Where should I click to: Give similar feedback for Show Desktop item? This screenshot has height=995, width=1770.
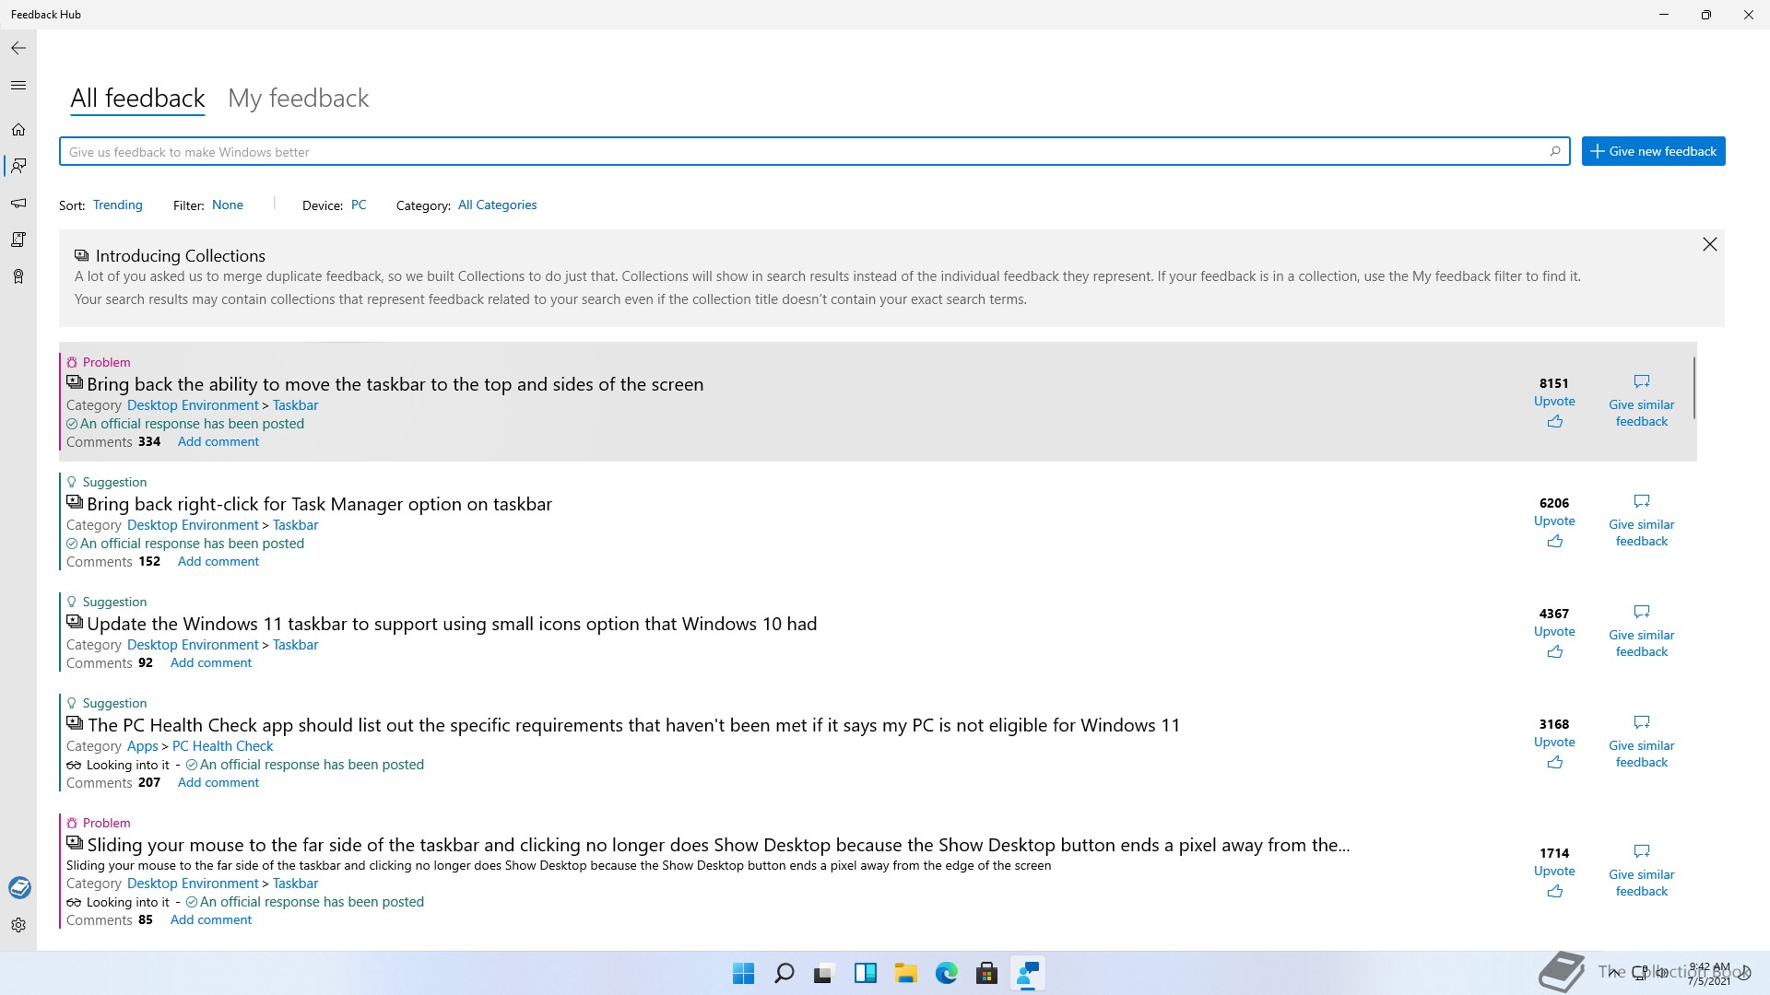(x=1641, y=872)
